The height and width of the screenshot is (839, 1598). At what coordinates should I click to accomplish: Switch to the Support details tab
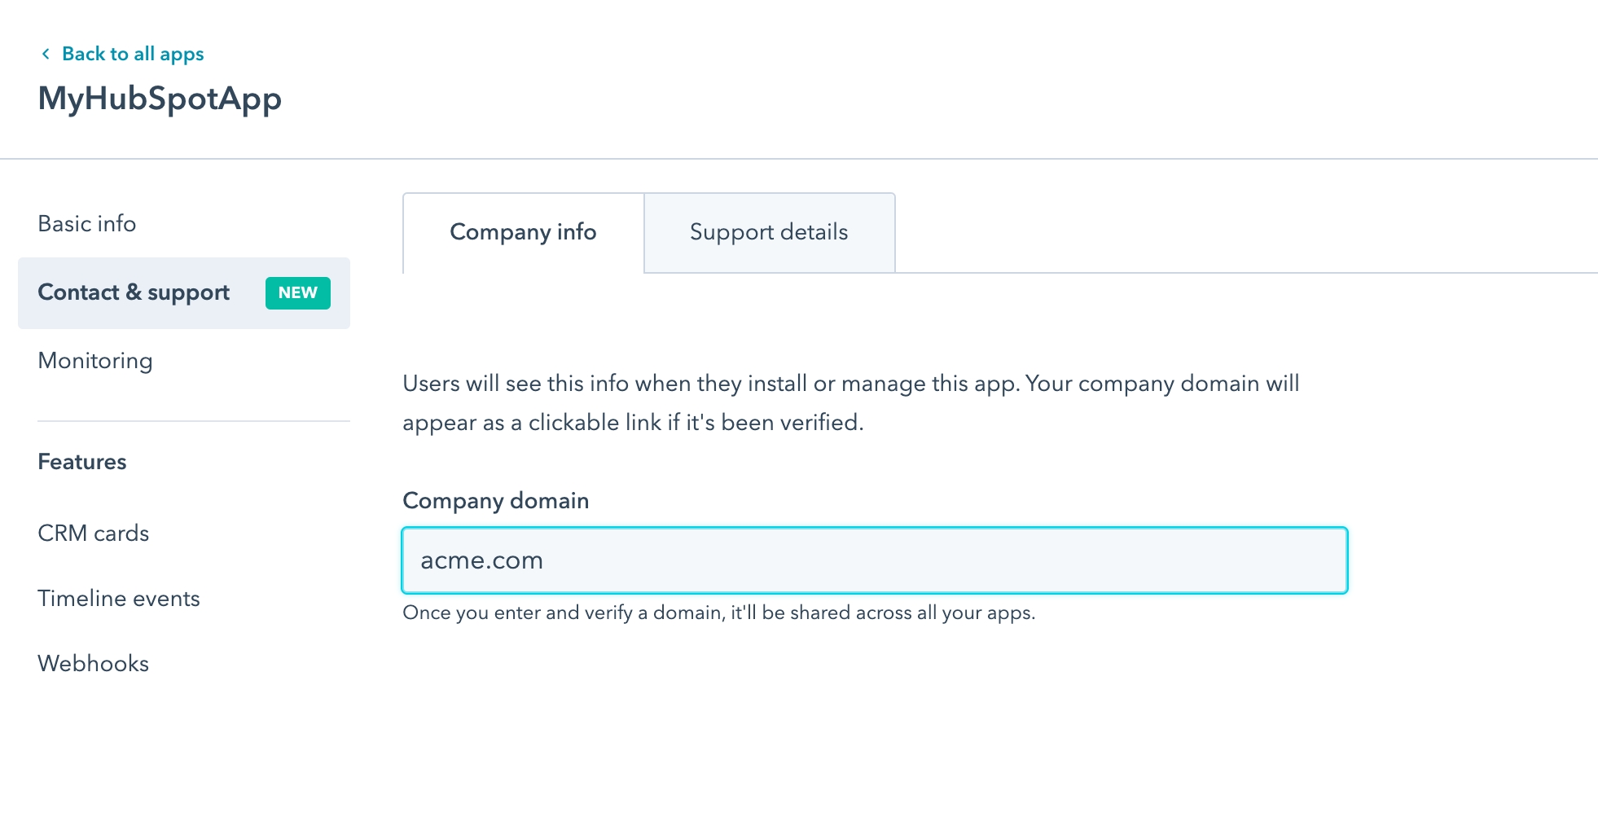point(769,233)
